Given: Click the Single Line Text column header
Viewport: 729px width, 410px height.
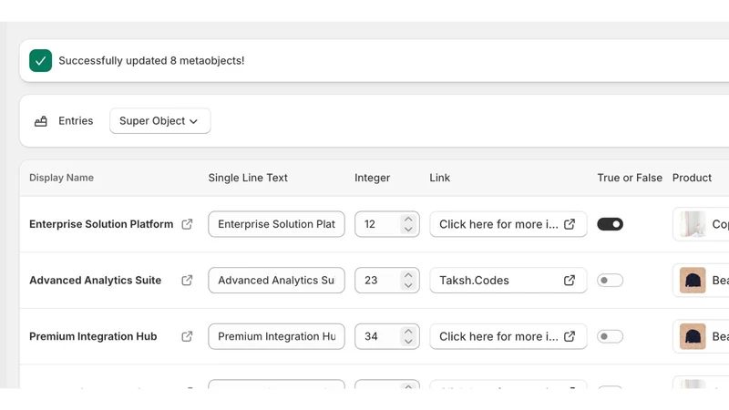Looking at the screenshot, I should pyautogui.click(x=248, y=178).
